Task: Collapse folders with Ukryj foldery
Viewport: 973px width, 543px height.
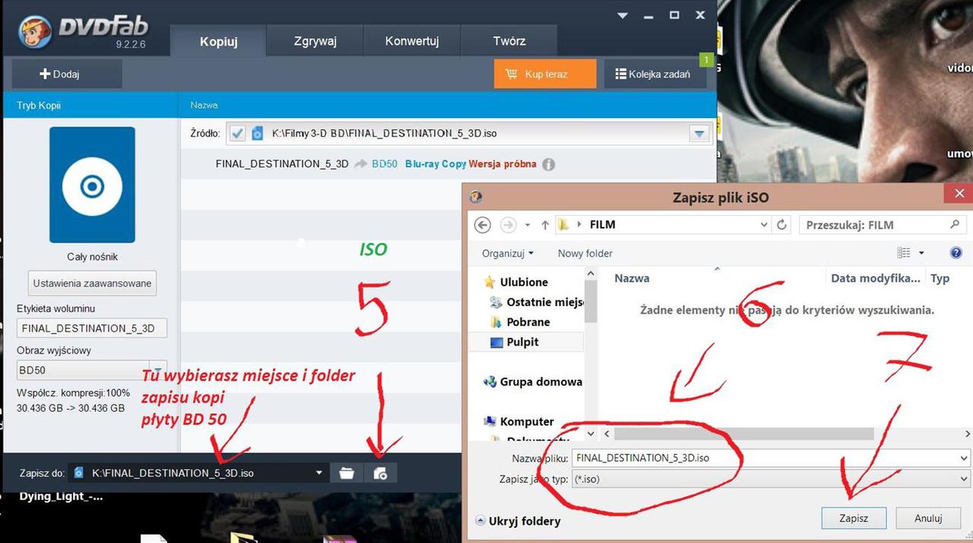Action: click(x=518, y=521)
